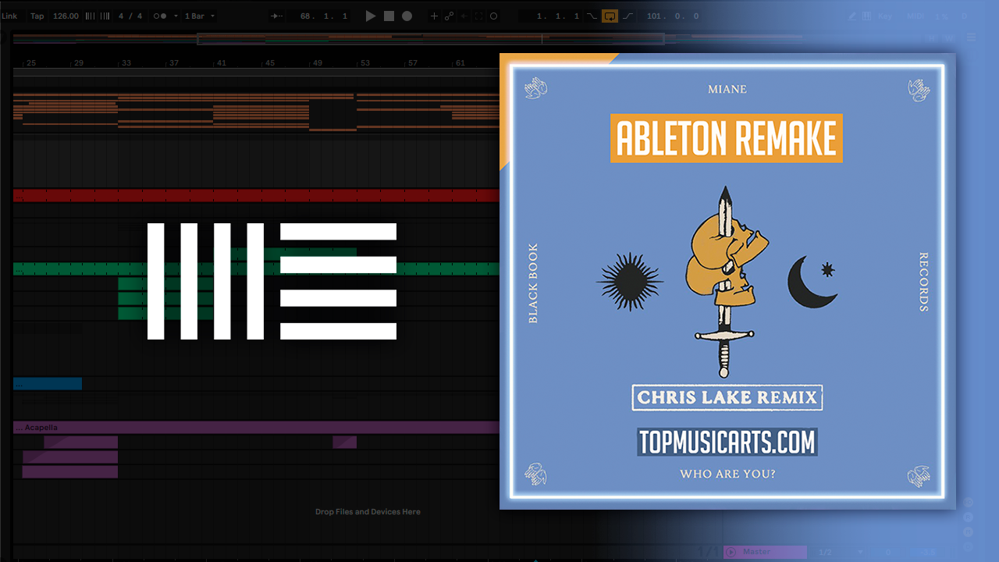Screen dimensions: 999x562
Task: Toggle the Follow playback arrow icon
Action: [276, 16]
